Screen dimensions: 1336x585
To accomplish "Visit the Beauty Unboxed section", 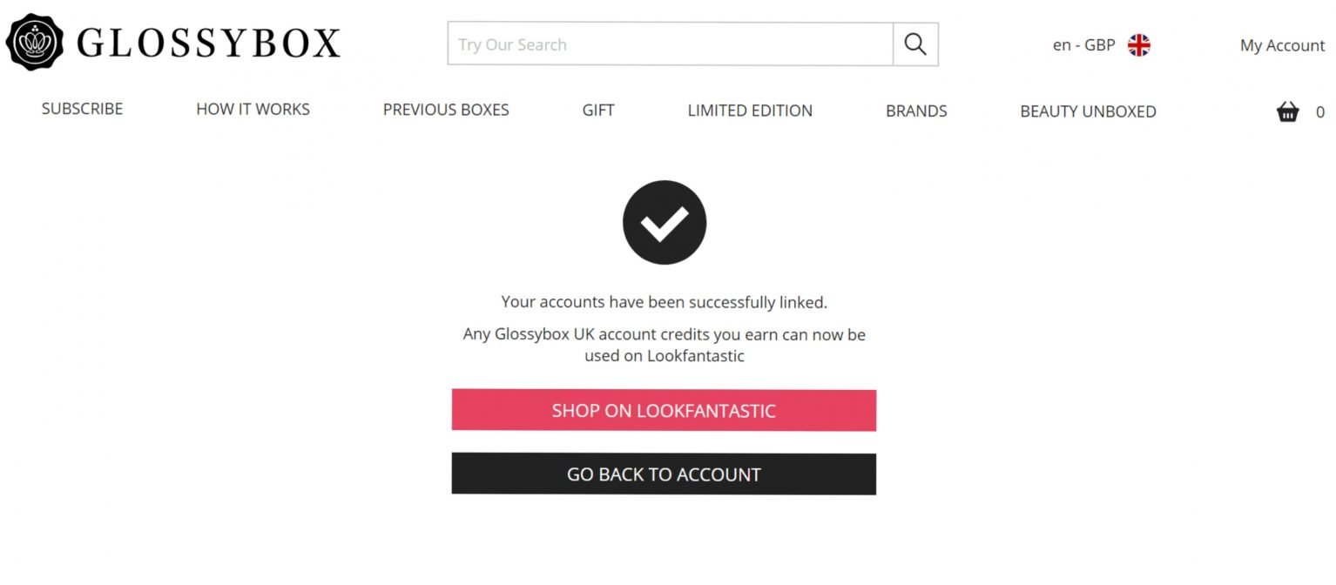I will 1088,111.
